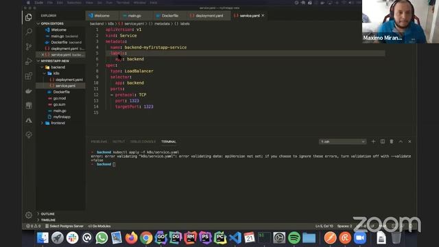Open the Manage settings gear
Viewport: 439px width, 247px height.
[x=29, y=215]
